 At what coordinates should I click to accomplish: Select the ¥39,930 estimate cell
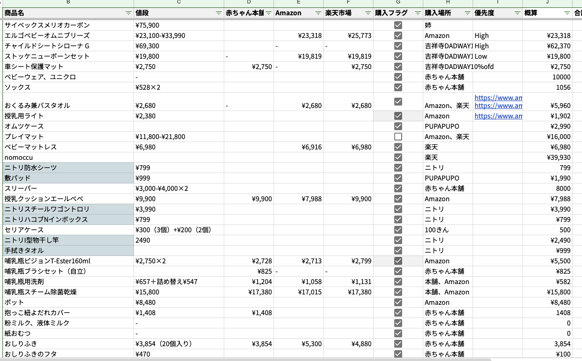click(548, 157)
